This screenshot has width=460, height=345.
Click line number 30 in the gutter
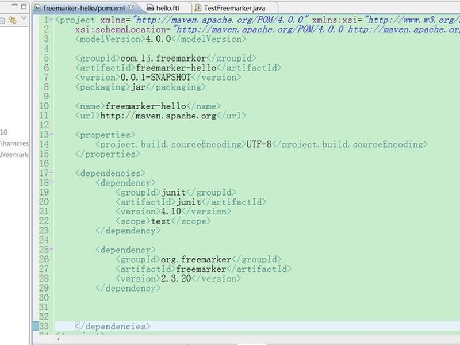coord(44,298)
